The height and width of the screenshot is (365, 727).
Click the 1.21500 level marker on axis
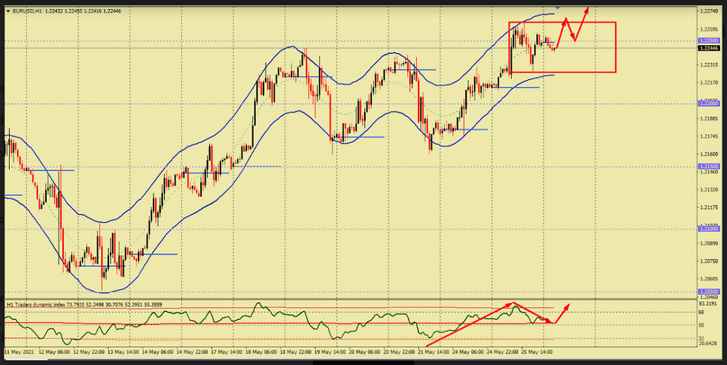coord(709,167)
